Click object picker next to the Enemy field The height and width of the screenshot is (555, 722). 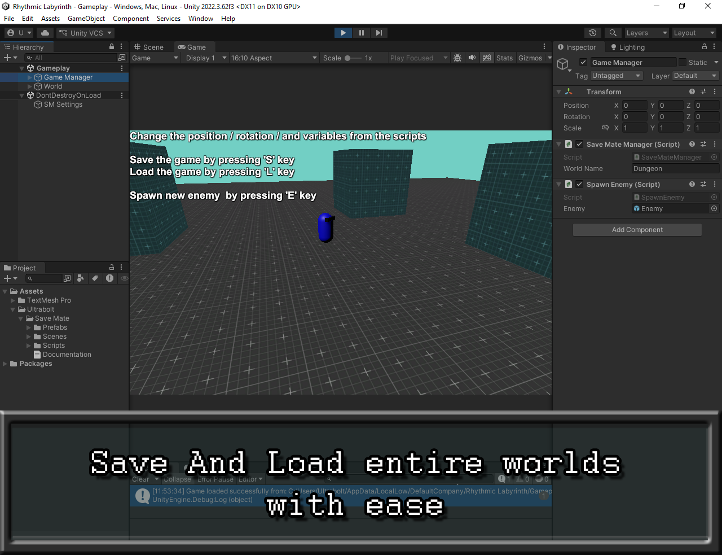tap(714, 208)
